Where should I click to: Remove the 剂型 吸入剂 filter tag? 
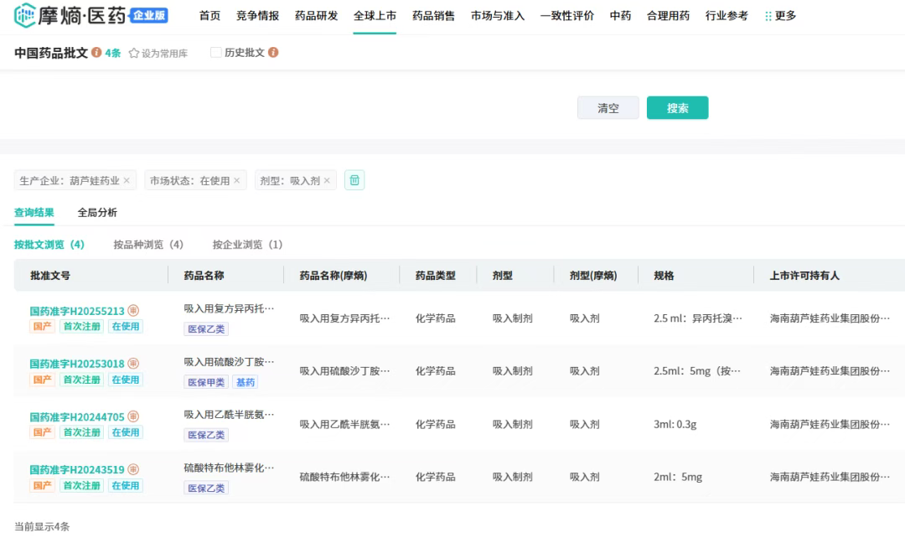click(327, 180)
